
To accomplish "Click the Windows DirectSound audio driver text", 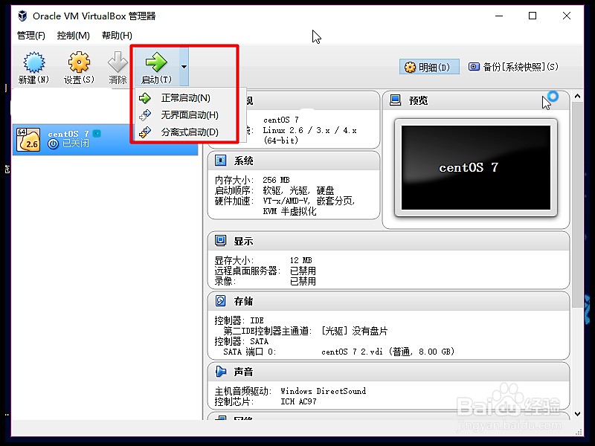I will (x=324, y=391).
